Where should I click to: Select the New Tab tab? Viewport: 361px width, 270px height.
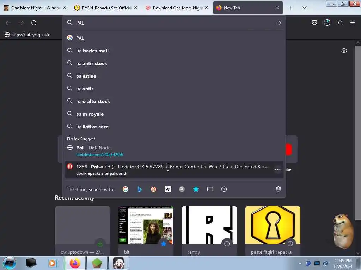248,8
